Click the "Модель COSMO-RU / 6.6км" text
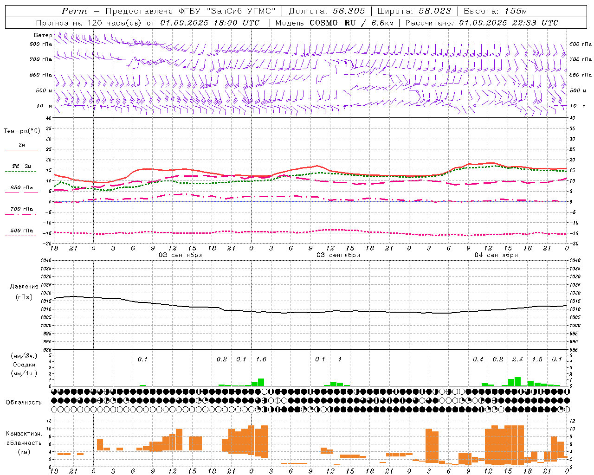The image size is (594, 475). [x=334, y=23]
